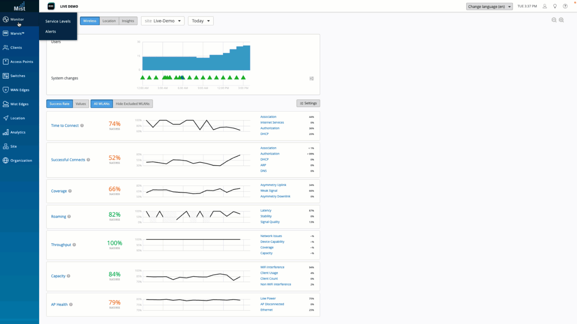
Task: Open the site Live-Demo dropdown
Action: (x=163, y=21)
